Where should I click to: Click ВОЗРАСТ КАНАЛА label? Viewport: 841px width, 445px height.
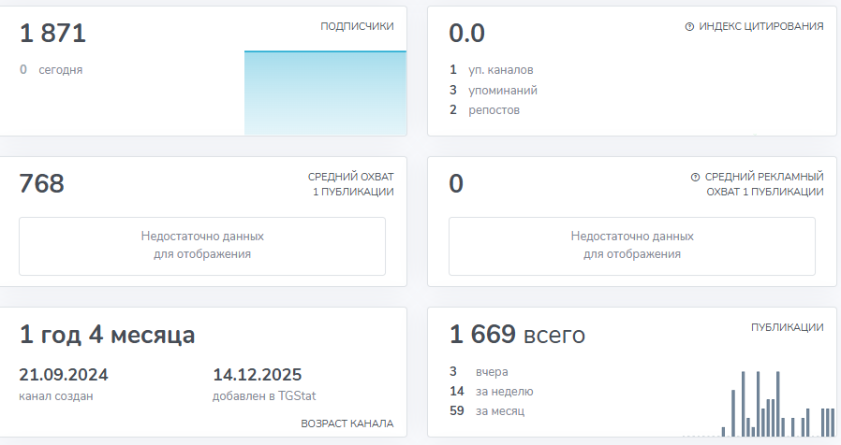347,423
